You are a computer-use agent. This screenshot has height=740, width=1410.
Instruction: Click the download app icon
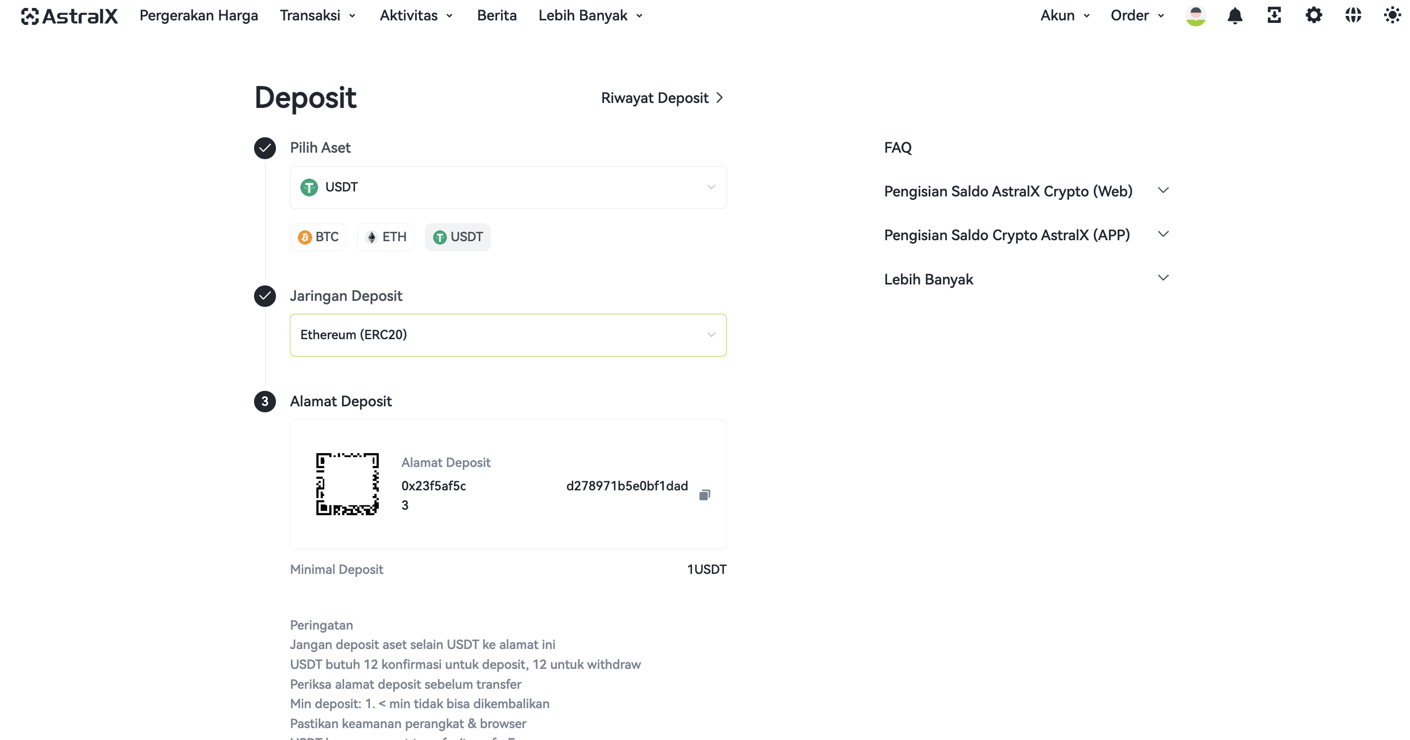point(1274,16)
